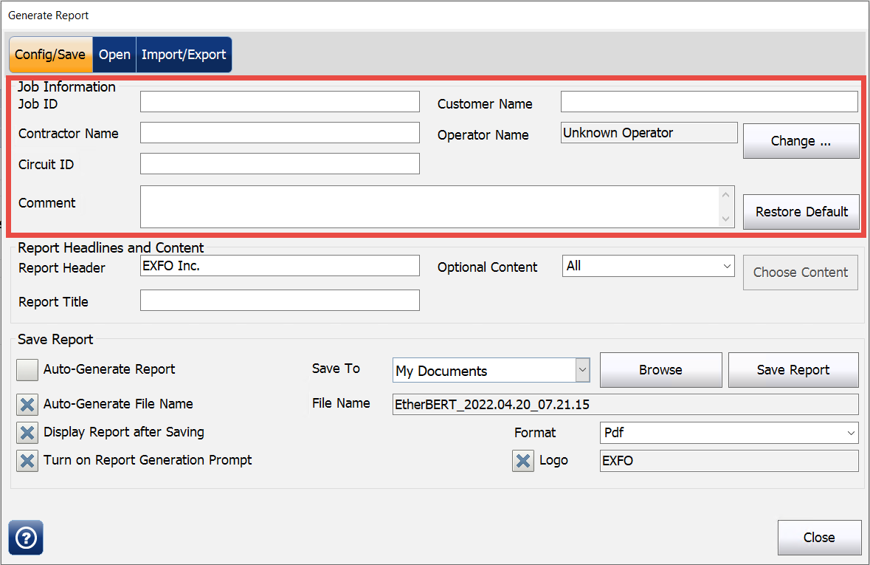Click the Report Header field with EXFO Inc.

click(x=280, y=266)
